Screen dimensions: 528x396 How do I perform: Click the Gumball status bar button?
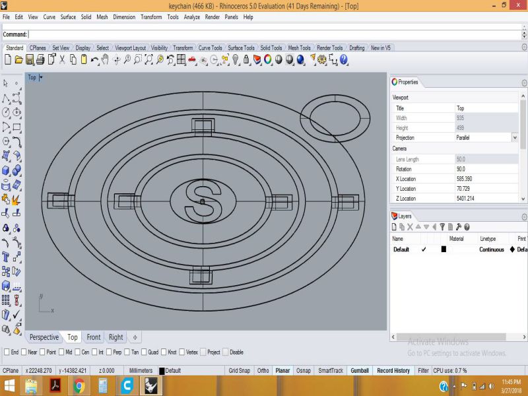pyautogui.click(x=359, y=371)
